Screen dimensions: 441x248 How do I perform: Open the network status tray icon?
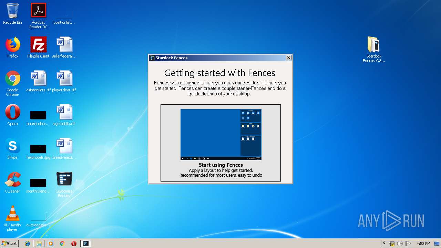pos(392,244)
